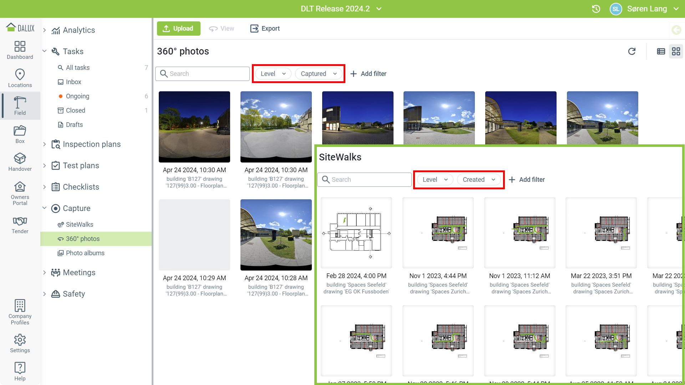This screenshot has height=385, width=685.
Task: Open the history clock icon in header
Action: pyautogui.click(x=596, y=9)
